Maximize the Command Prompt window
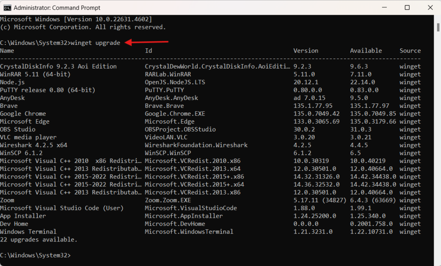This screenshot has height=266, width=441. point(407,7)
